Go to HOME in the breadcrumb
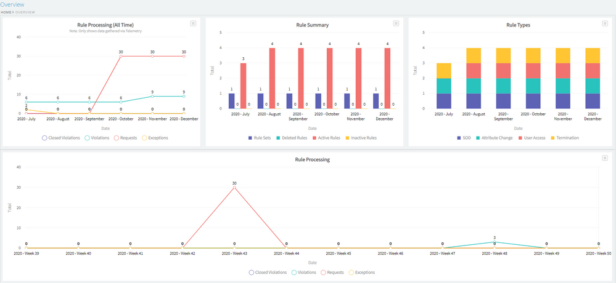Screen dimensions: 616x283 [6, 12]
